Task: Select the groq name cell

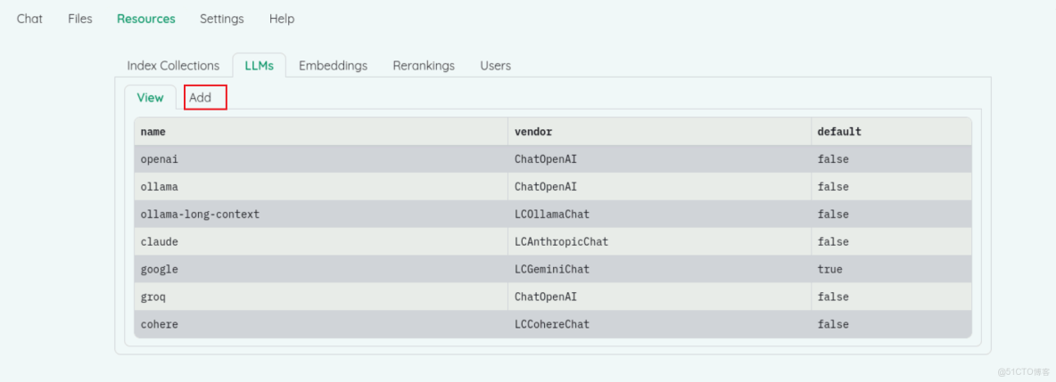Action: pyautogui.click(x=320, y=297)
